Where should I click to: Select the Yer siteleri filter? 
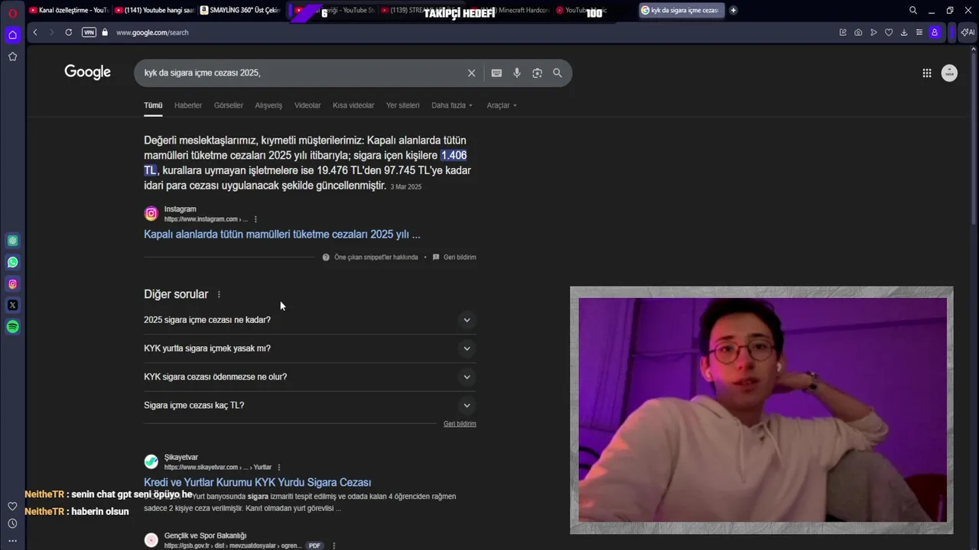pyautogui.click(x=402, y=105)
